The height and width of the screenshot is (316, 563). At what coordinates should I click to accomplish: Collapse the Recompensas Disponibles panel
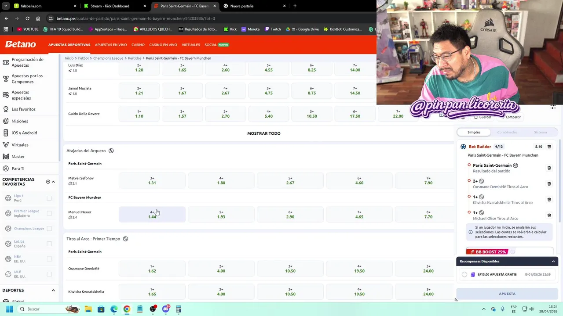click(553, 261)
